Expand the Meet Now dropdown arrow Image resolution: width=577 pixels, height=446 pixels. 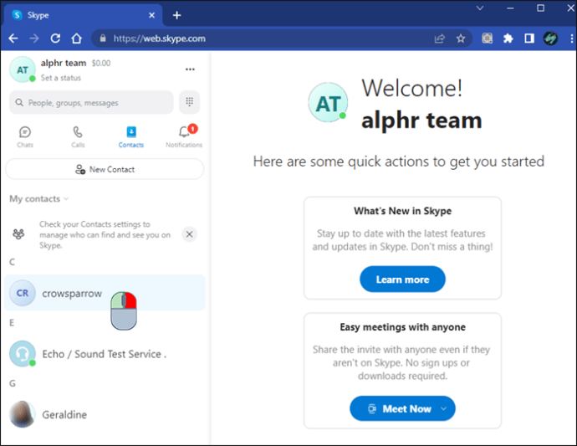[x=444, y=409]
